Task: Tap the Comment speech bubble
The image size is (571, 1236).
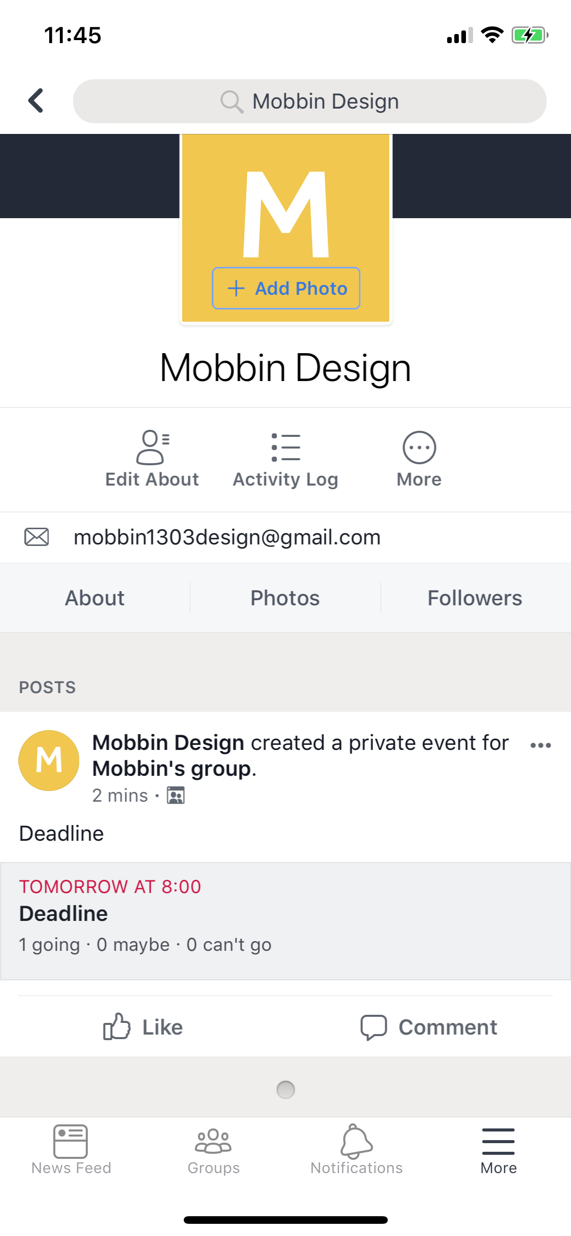Action: (428, 1027)
